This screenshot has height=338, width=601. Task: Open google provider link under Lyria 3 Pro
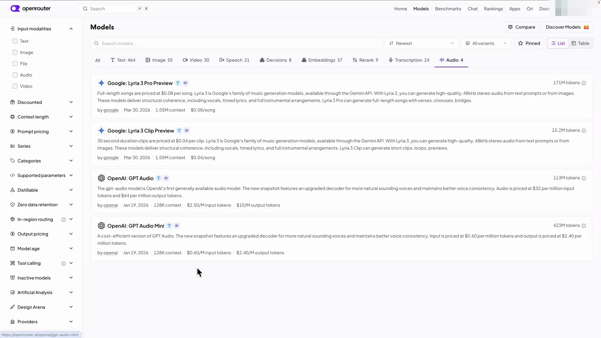111,110
